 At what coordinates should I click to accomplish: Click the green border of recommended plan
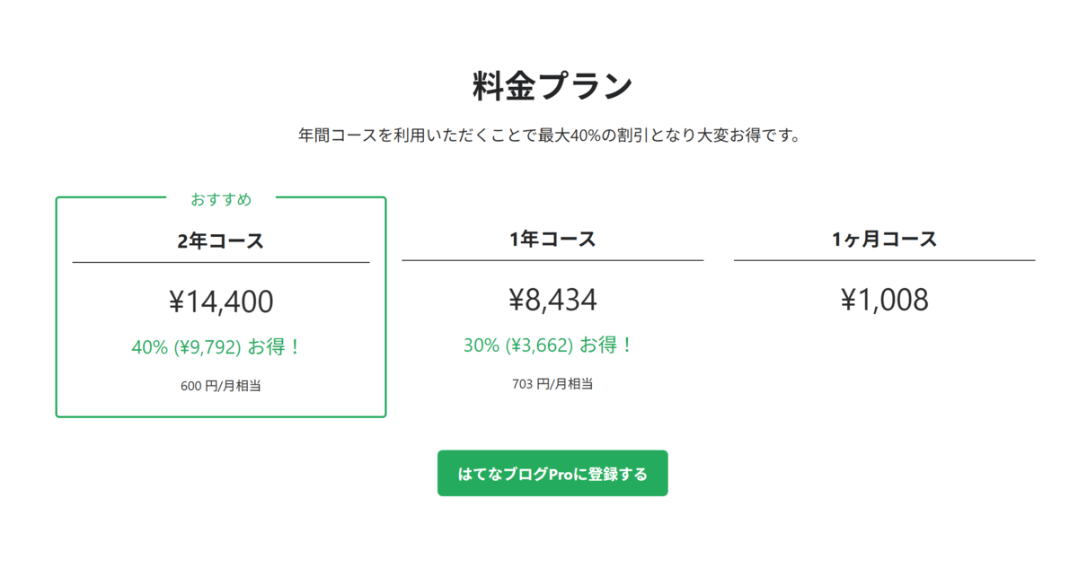tap(57, 307)
